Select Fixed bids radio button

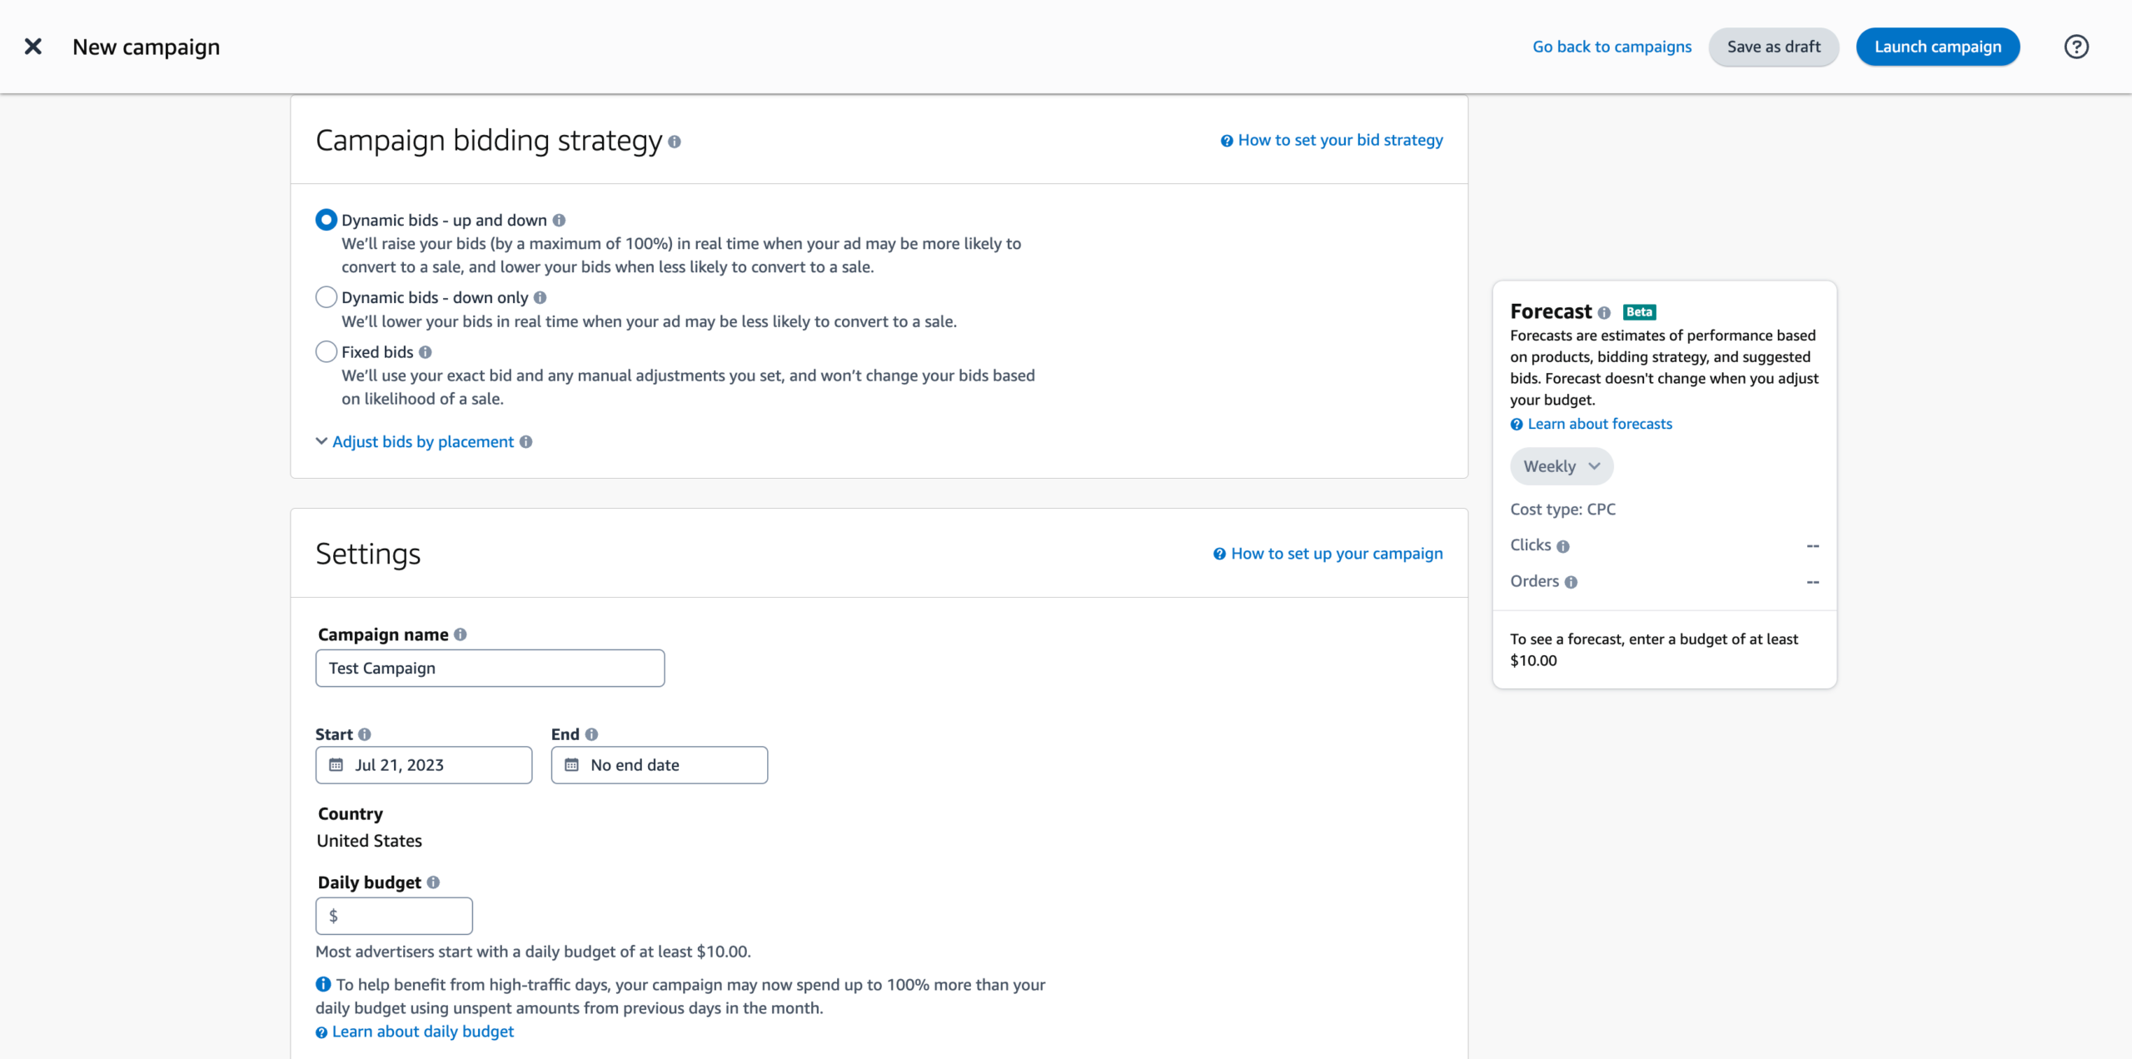click(x=325, y=352)
